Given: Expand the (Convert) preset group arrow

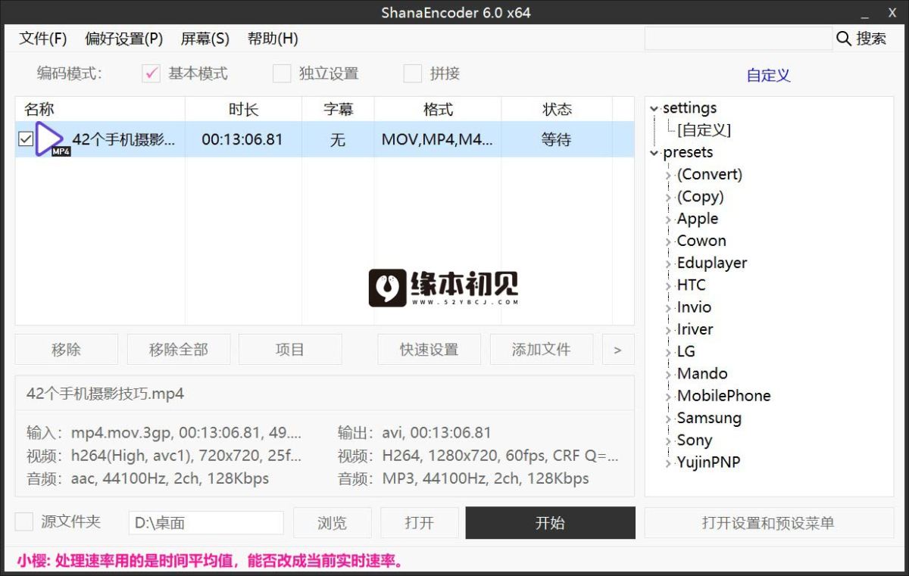Looking at the screenshot, I should pos(669,176).
